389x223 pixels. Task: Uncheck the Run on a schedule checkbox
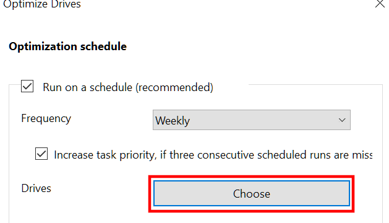click(x=27, y=86)
